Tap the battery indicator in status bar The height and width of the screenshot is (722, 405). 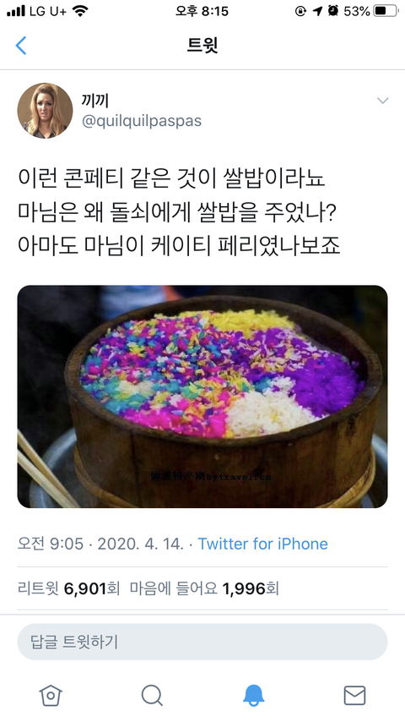tap(386, 11)
